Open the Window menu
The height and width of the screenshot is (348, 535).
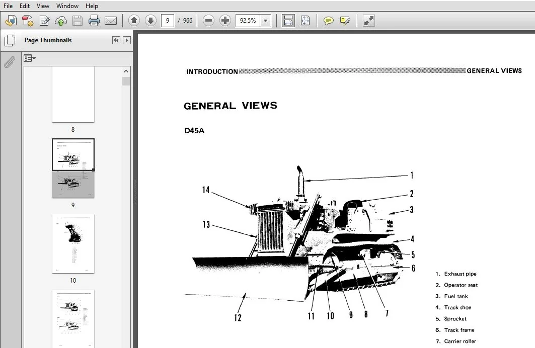click(67, 6)
